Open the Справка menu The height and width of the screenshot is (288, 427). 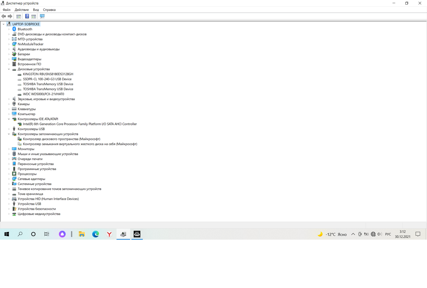pyautogui.click(x=49, y=10)
